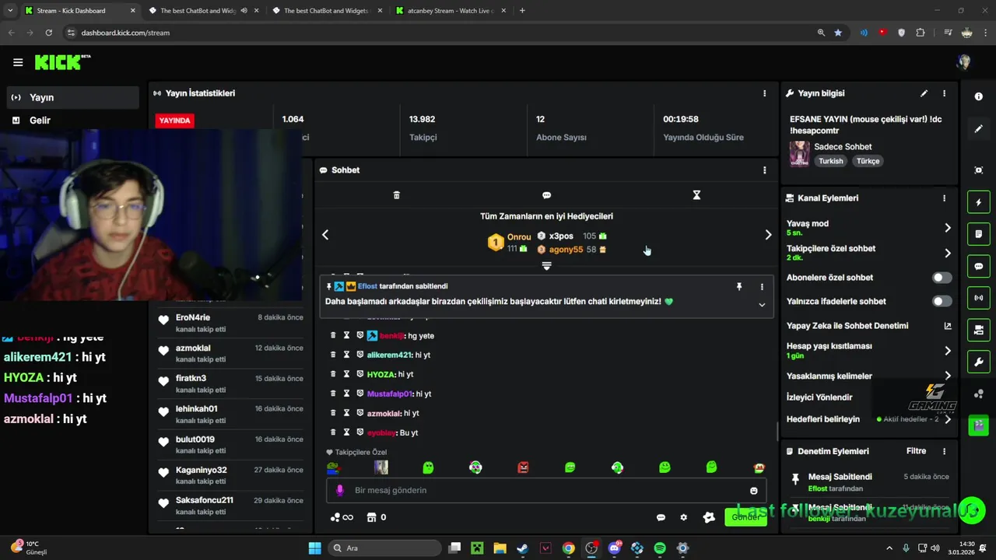Click the puzzle-piece icon beside Gönder
The height and width of the screenshot is (560, 996).
pyautogui.click(x=708, y=517)
